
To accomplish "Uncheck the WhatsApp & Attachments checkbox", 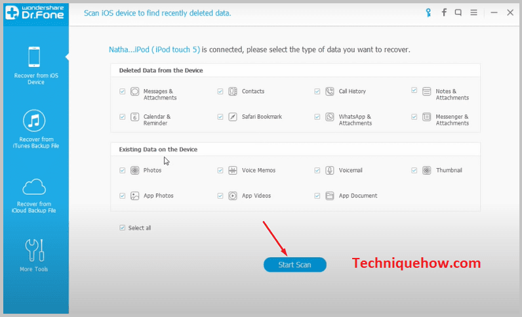I will point(317,117).
